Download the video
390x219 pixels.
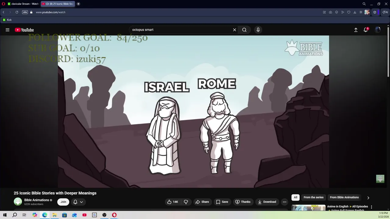267,202
